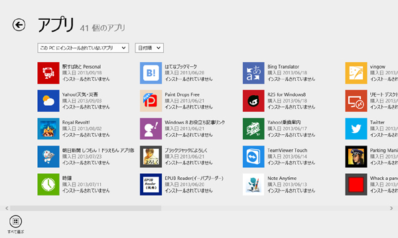
Task: Select the green clock app icon
Action: (x=48, y=184)
